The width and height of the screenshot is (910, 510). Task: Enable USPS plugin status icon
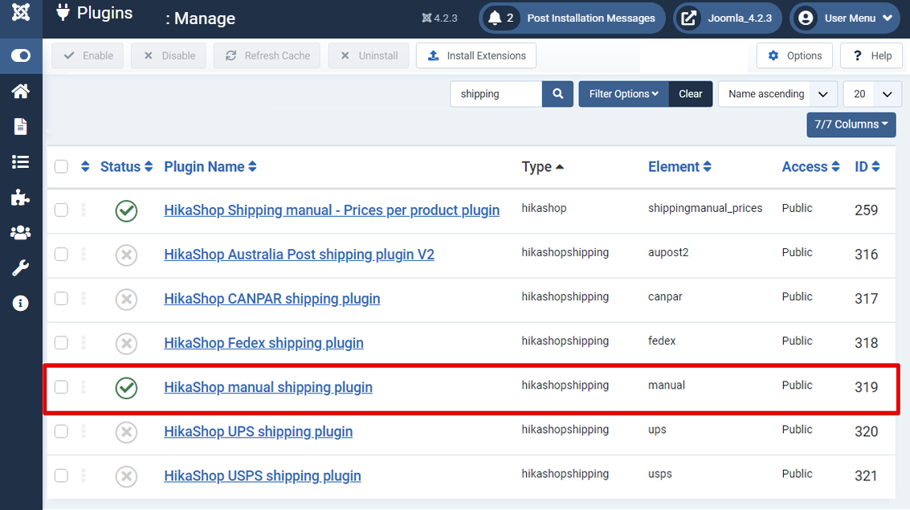pyautogui.click(x=127, y=476)
